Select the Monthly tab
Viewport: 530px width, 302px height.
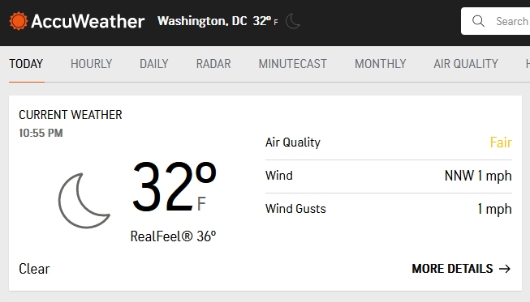click(381, 64)
